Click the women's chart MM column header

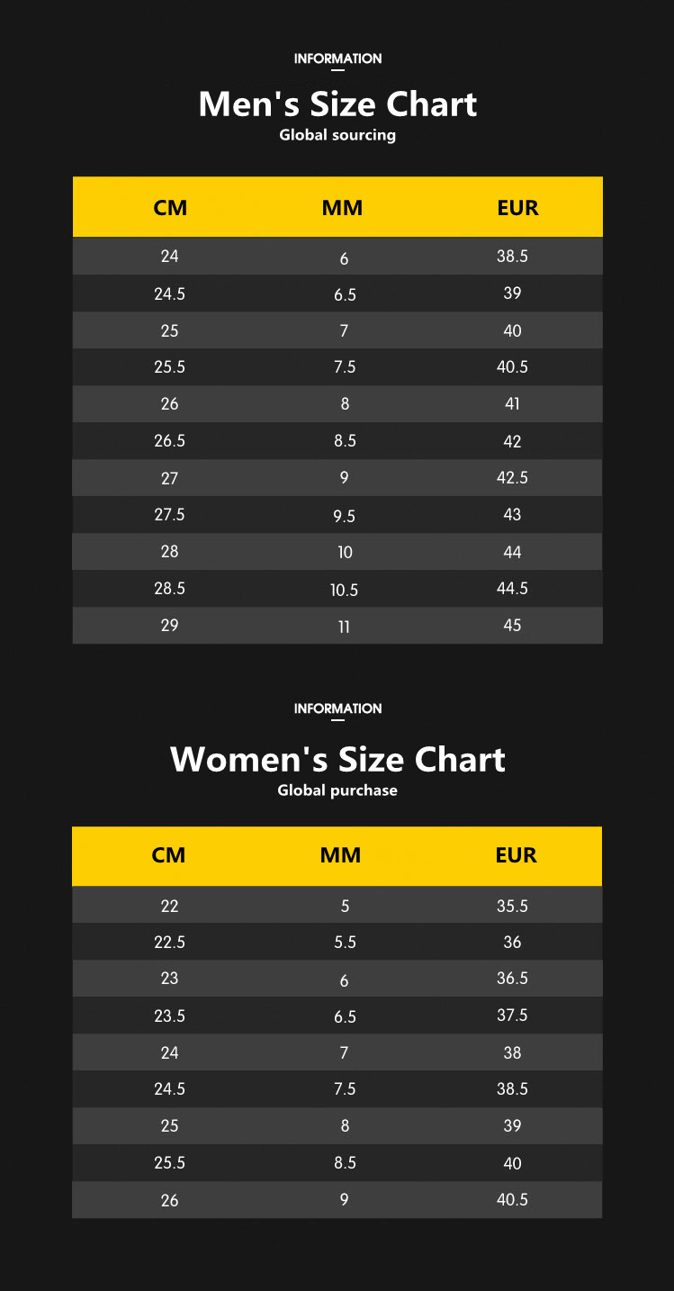tap(340, 855)
